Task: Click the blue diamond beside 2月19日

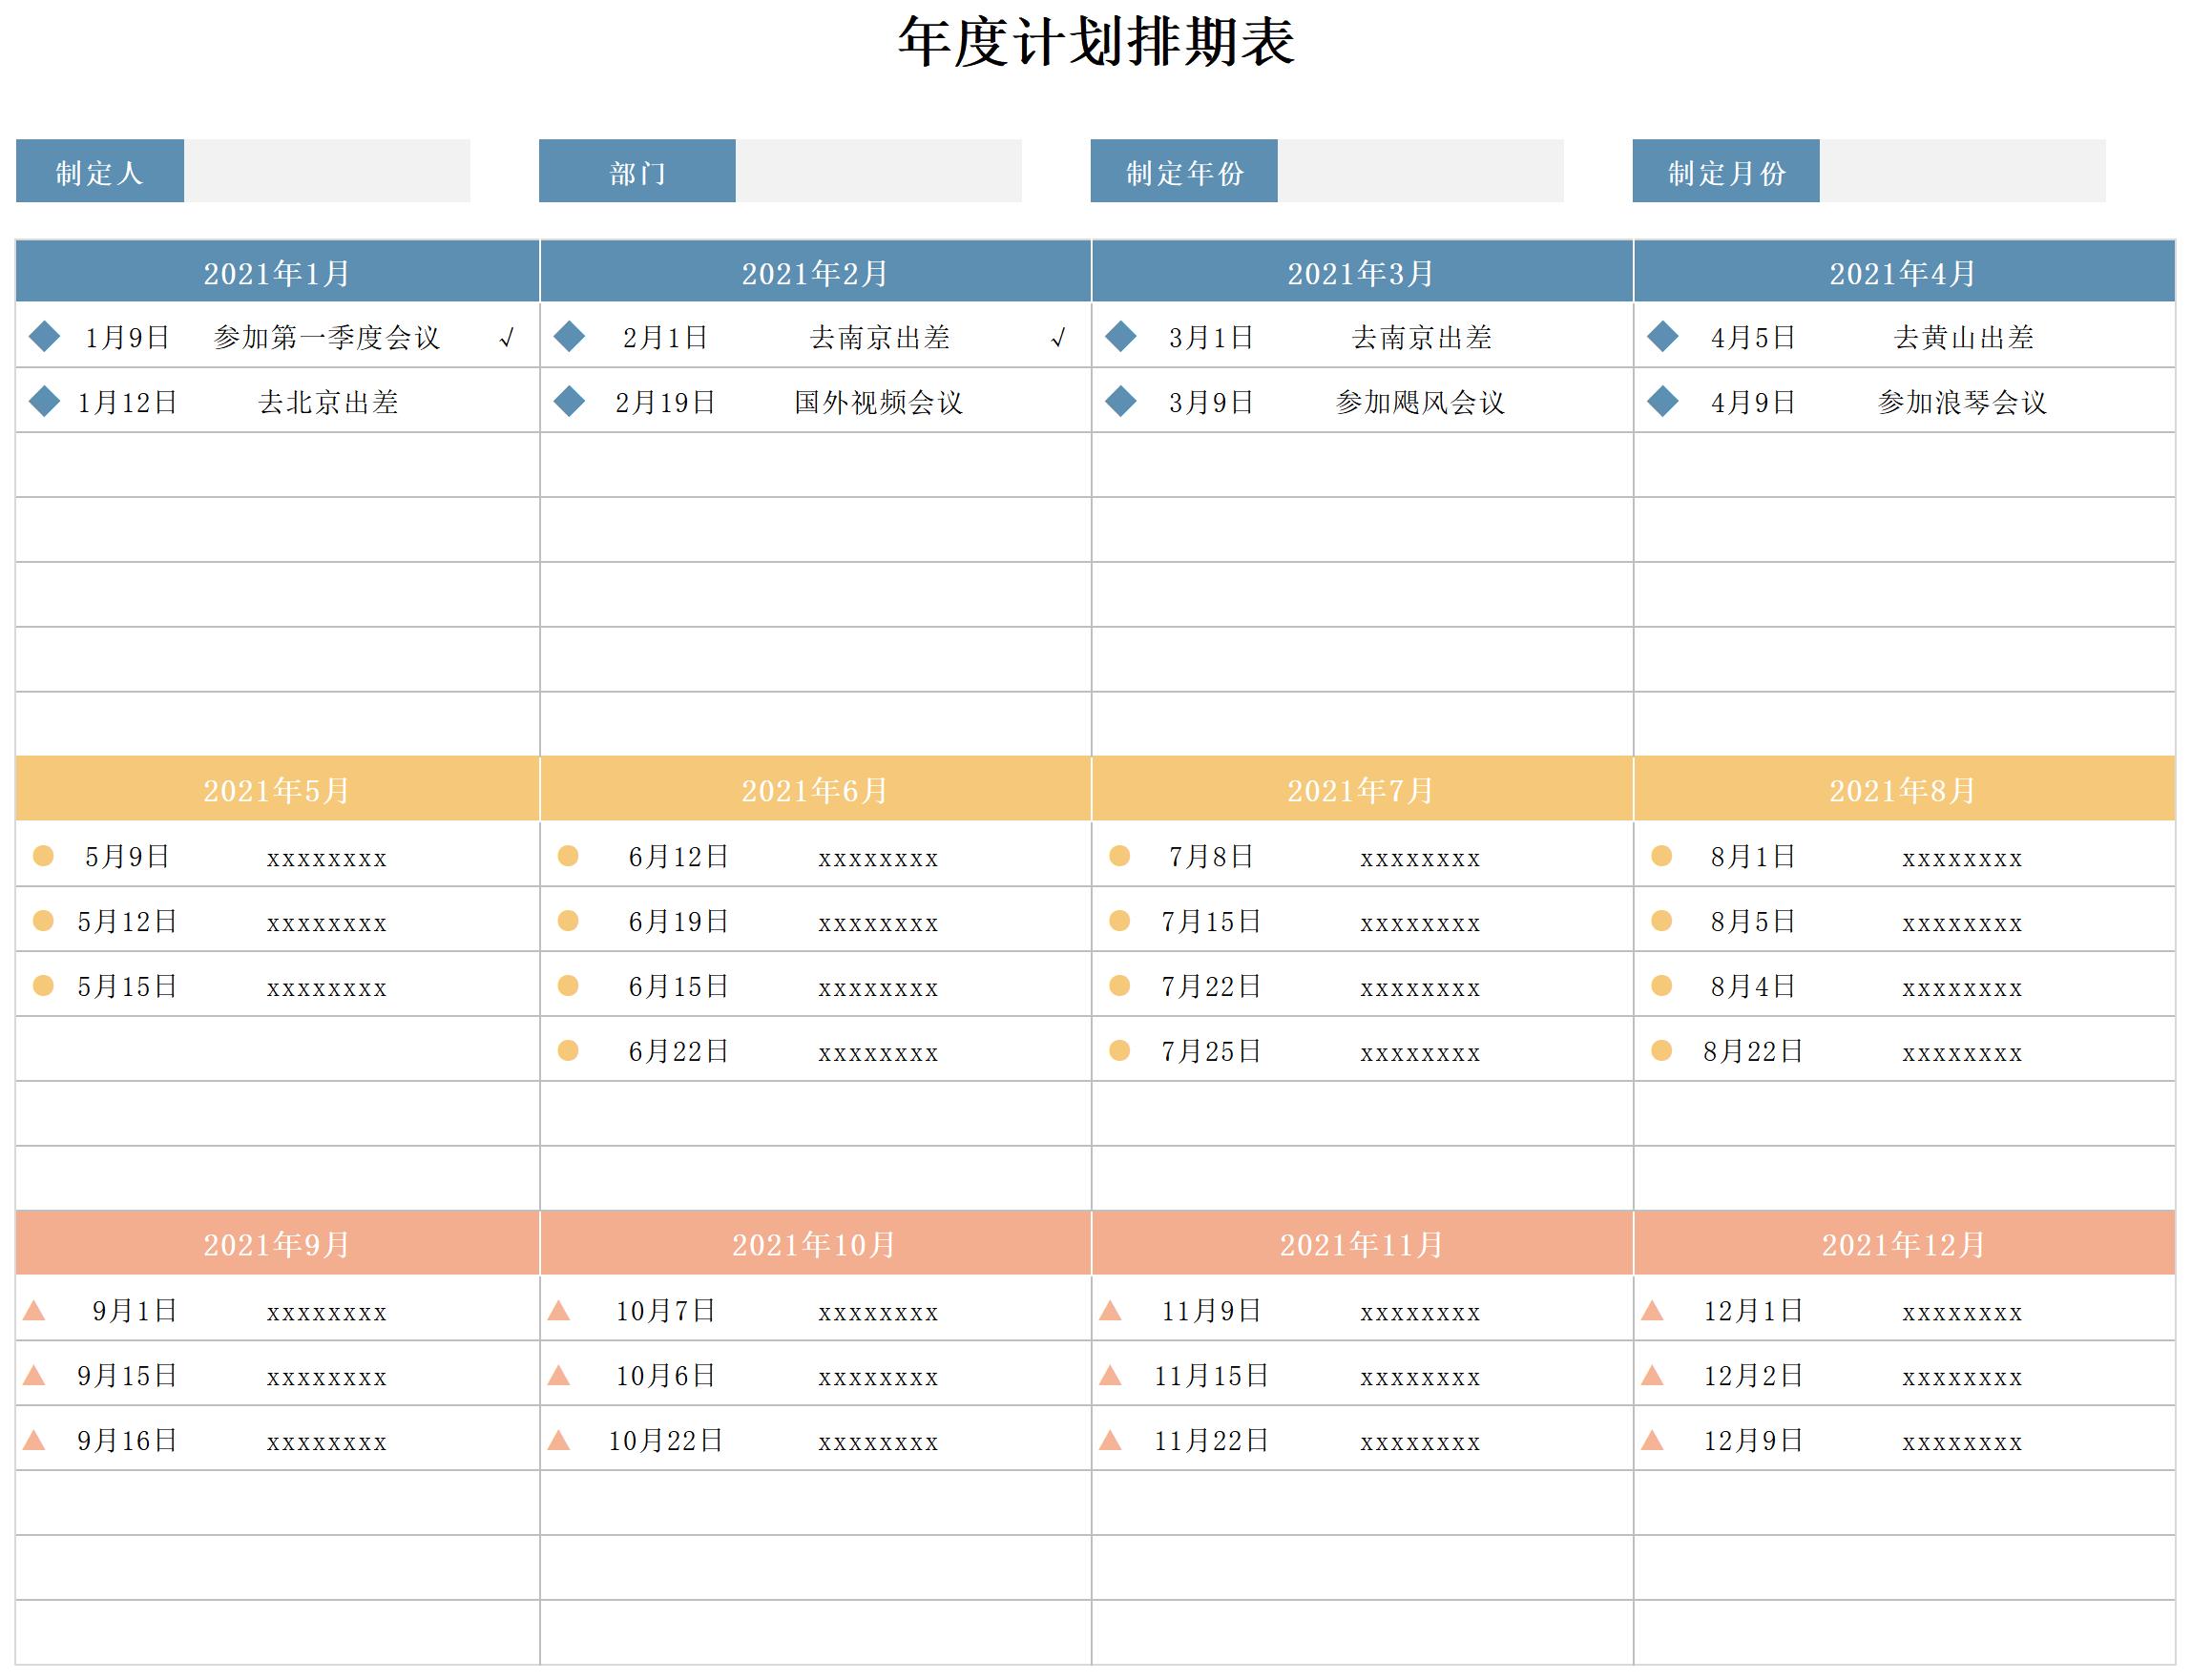Action: pos(569,401)
